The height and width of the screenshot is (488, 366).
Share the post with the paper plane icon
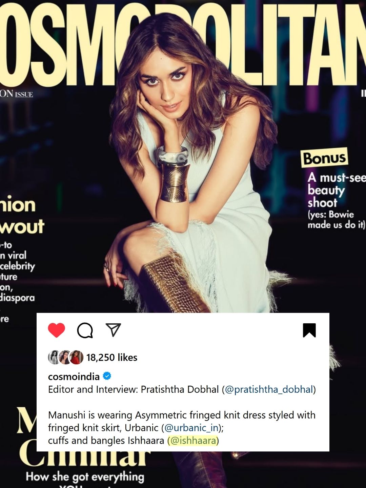[113, 330]
